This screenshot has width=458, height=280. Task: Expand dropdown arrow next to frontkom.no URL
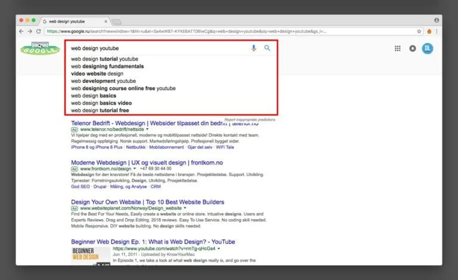pyautogui.click(x=135, y=169)
